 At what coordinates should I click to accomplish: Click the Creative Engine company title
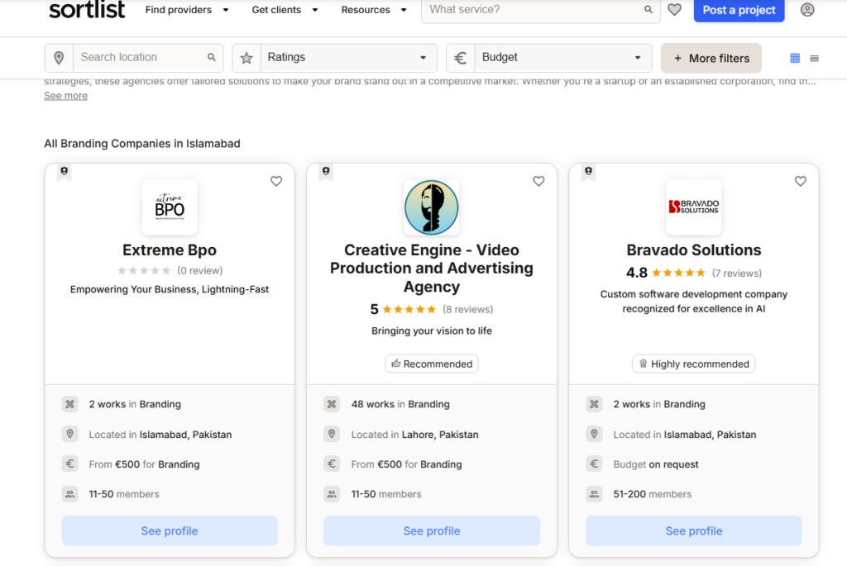pos(432,269)
